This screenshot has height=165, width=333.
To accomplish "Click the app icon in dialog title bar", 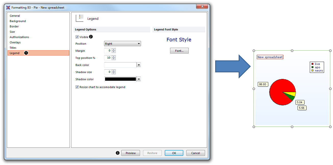I will coord(8,8).
